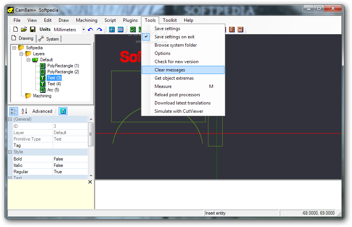The image size is (352, 227).
Task: Click the Save floppy disk icon
Action: point(33,29)
